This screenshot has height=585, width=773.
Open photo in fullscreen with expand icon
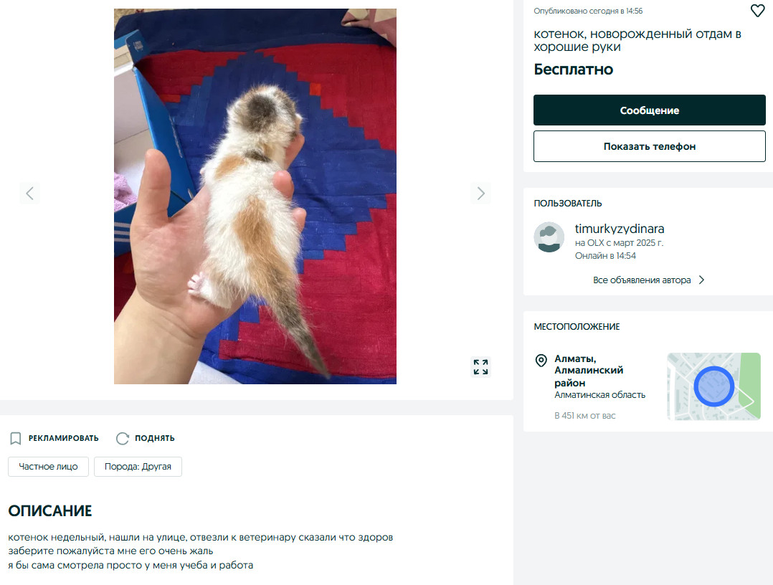tap(480, 367)
